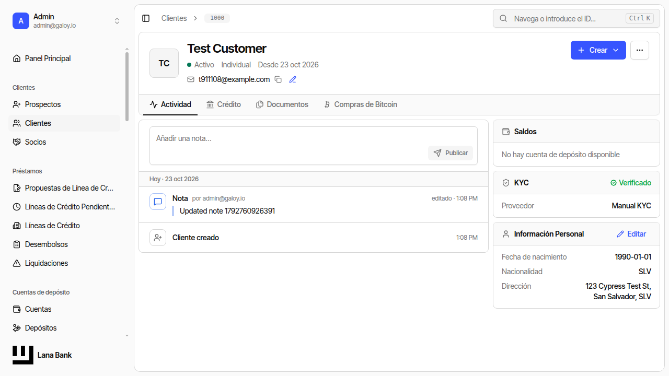This screenshot has height=376, width=669.
Task: Click the Saldos wallet icon
Action: (506, 132)
